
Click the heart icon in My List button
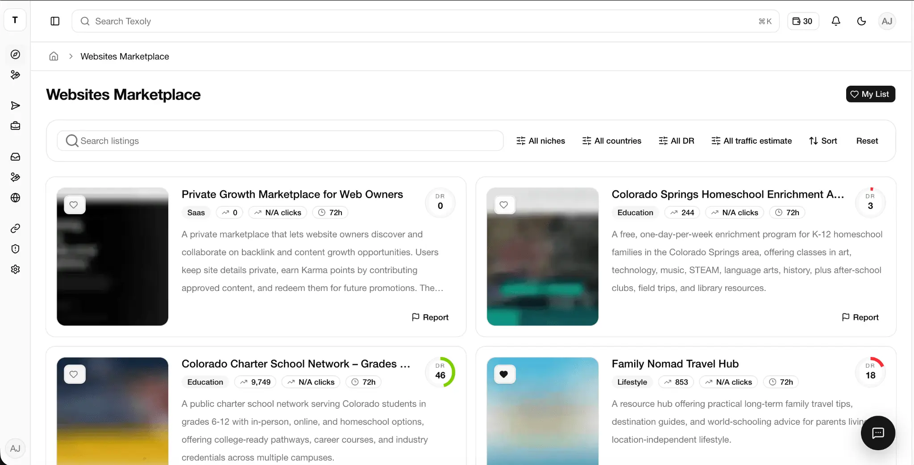tap(854, 94)
